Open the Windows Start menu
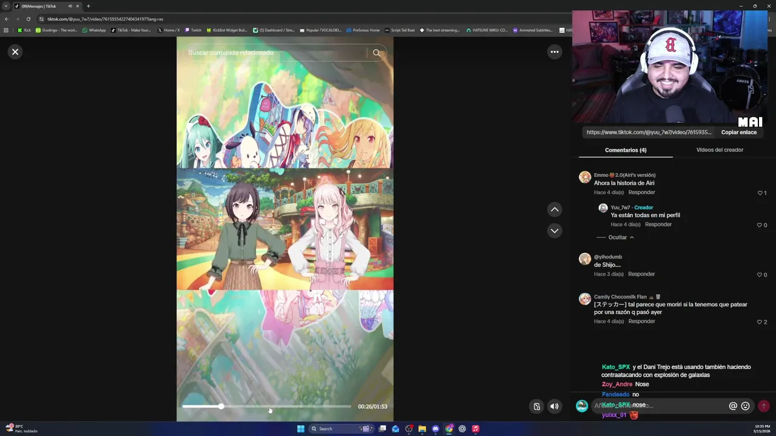Screen dimensions: 776x436 [301, 429]
